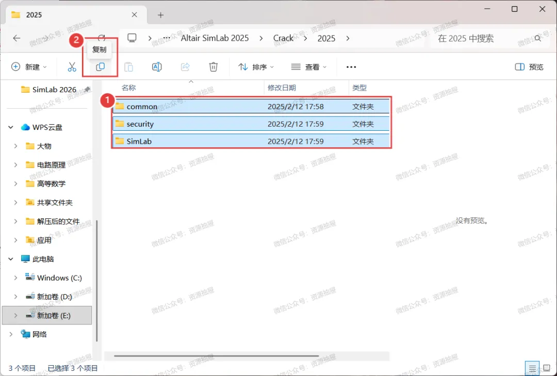Select 新加卷 (E:) drive

47,315
